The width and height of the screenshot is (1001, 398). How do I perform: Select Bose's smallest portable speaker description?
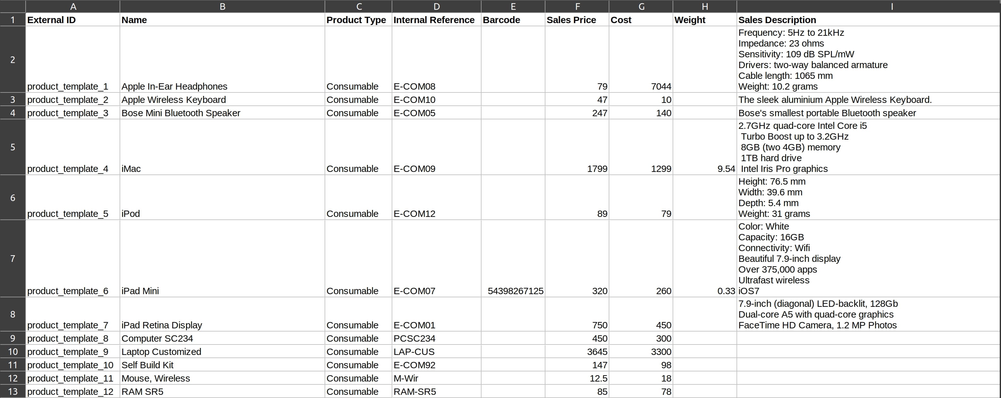pos(869,112)
